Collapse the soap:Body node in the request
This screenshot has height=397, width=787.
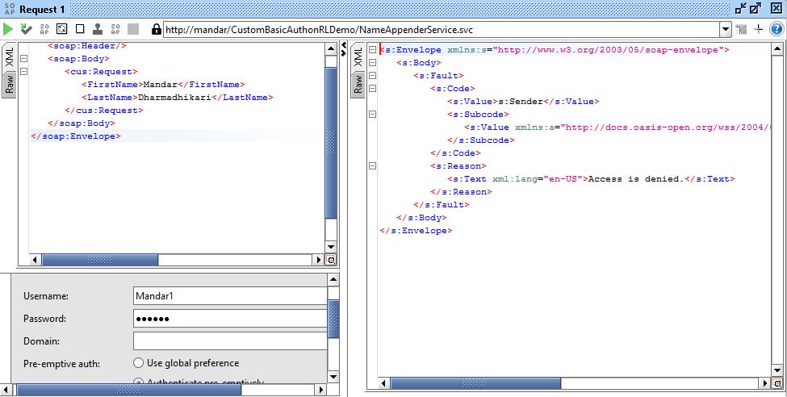pos(23,59)
